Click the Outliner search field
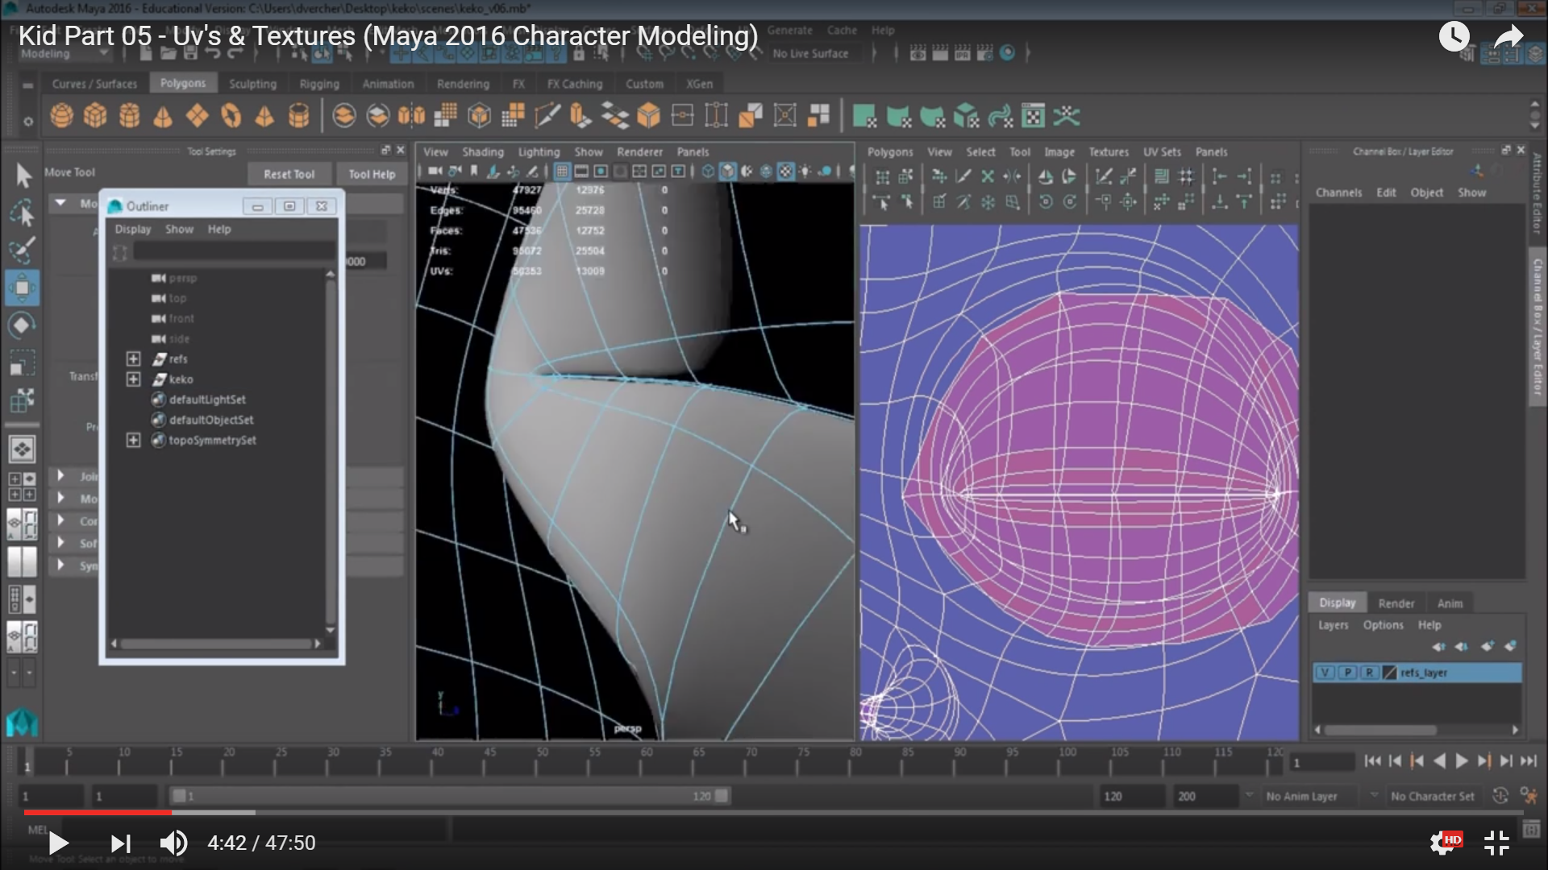This screenshot has height=870, width=1548. click(x=234, y=252)
